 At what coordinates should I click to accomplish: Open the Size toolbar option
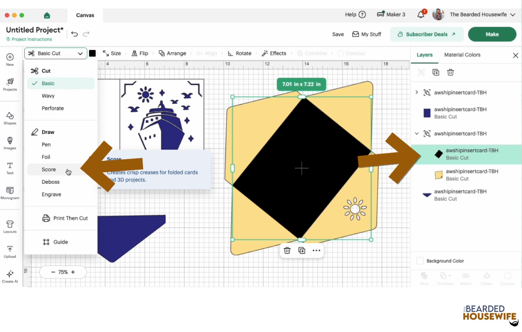(x=112, y=53)
